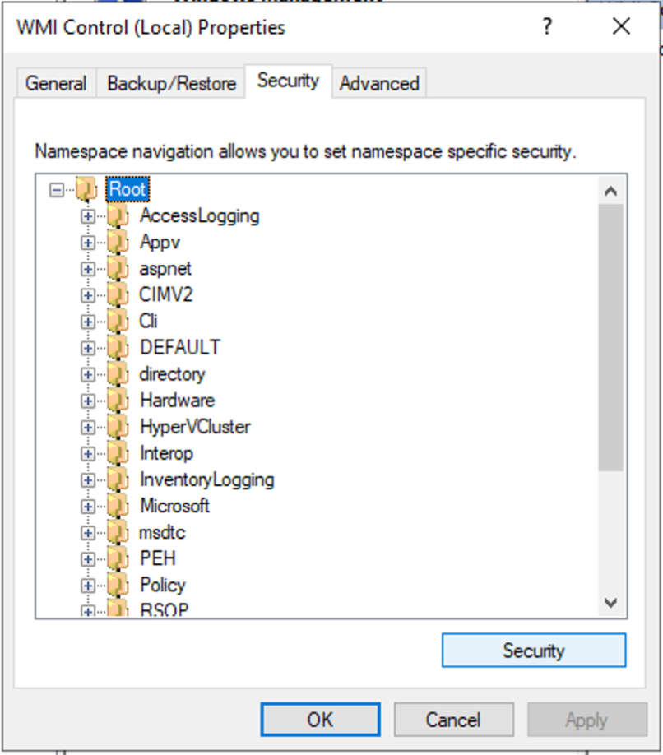Expand the directory namespace node
Image resolution: width=663 pixels, height=755 pixels.
tap(87, 373)
